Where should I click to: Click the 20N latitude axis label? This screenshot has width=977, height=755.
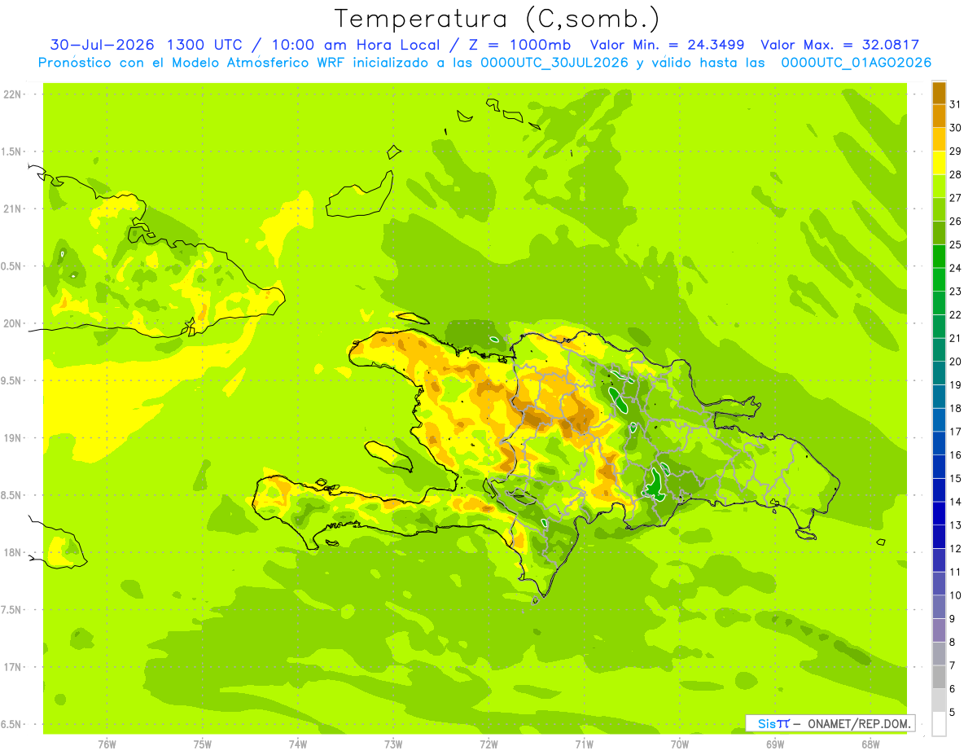pyautogui.click(x=13, y=323)
